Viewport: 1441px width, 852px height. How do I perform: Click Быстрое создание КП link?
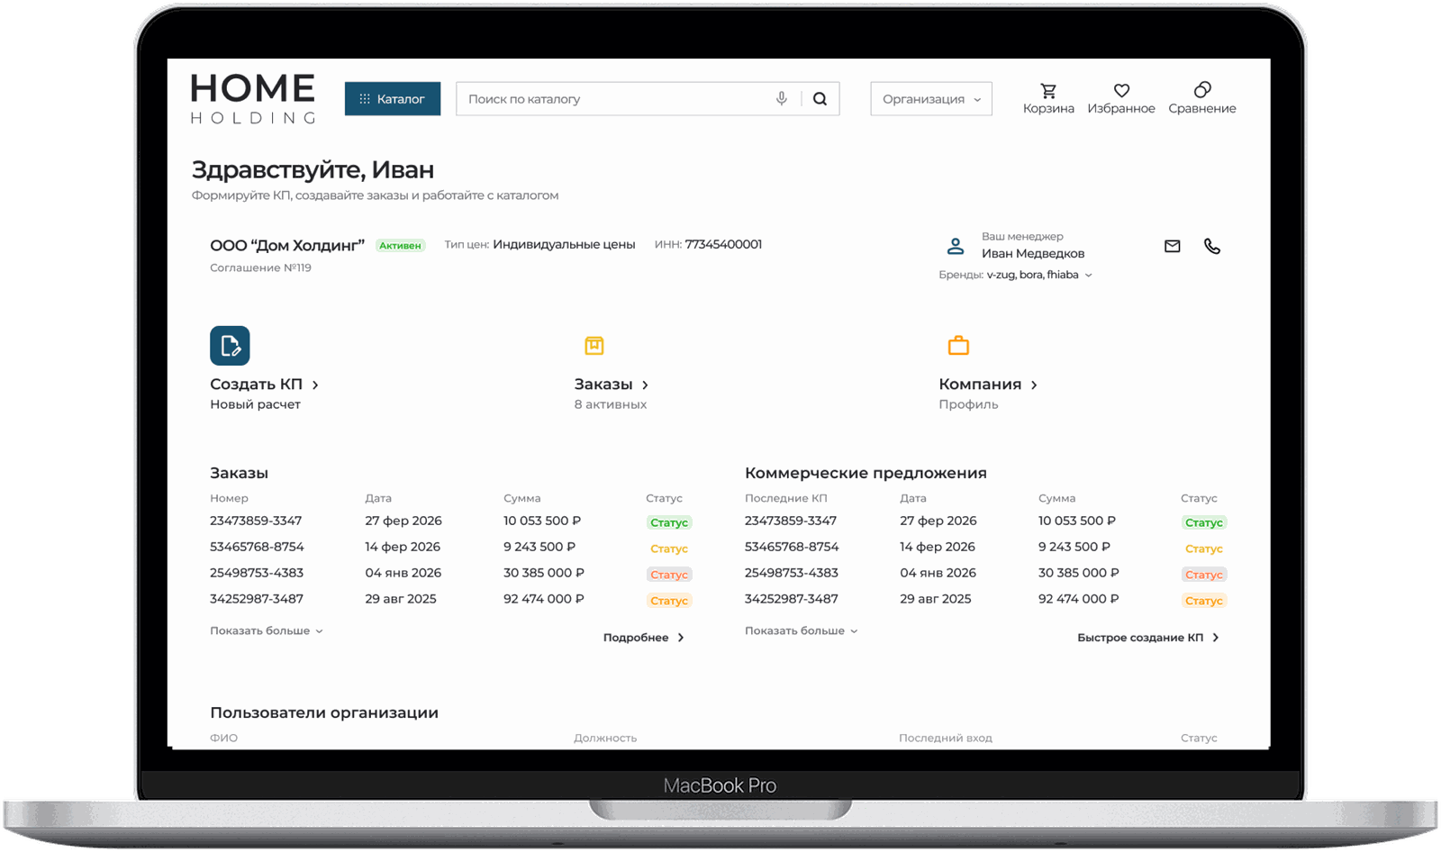click(1147, 638)
